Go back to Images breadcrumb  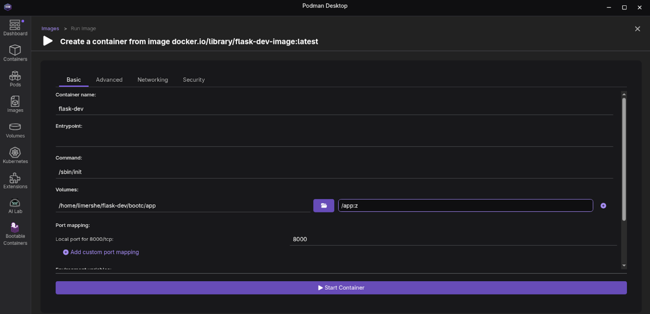50,28
